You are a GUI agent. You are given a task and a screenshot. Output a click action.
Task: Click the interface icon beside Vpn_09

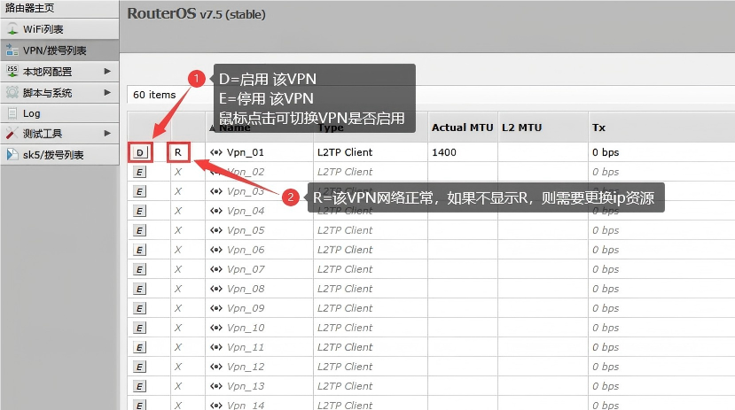coord(216,308)
